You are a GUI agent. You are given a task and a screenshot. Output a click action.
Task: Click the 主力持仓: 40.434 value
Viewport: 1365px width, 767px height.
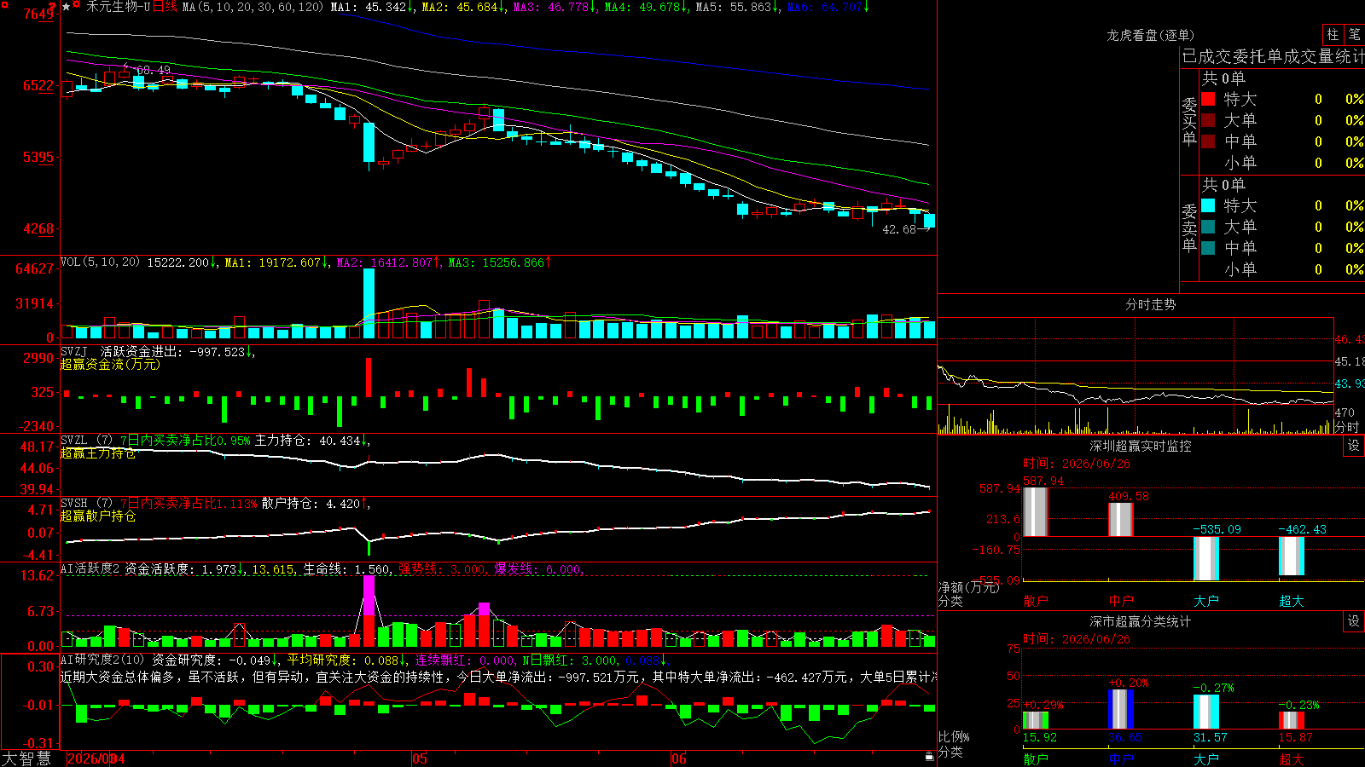coord(308,441)
